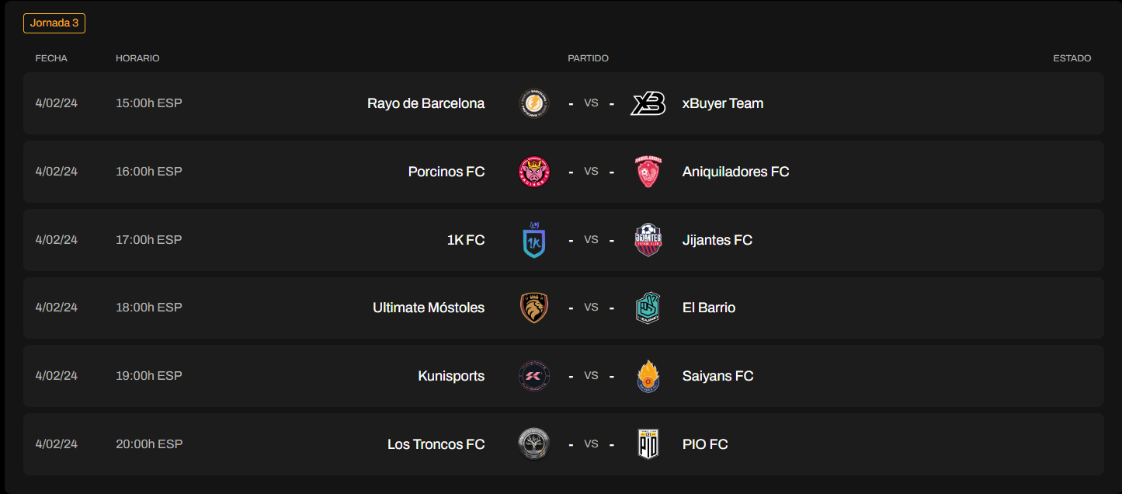The height and width of the screenshot is (494, 1122).
Task: Click the 20:00h ESP time entry
Action: coord(148,444)
